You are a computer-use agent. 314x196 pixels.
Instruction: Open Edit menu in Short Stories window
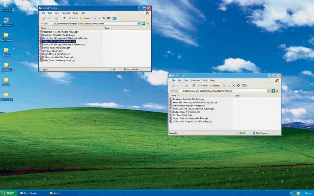click(50, 13)
